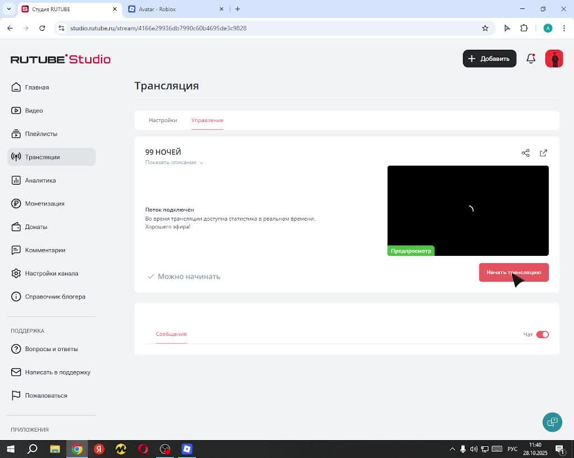Click the Yandex browser taskbar icon
574x458 pixels.
(x=99, y=449)
